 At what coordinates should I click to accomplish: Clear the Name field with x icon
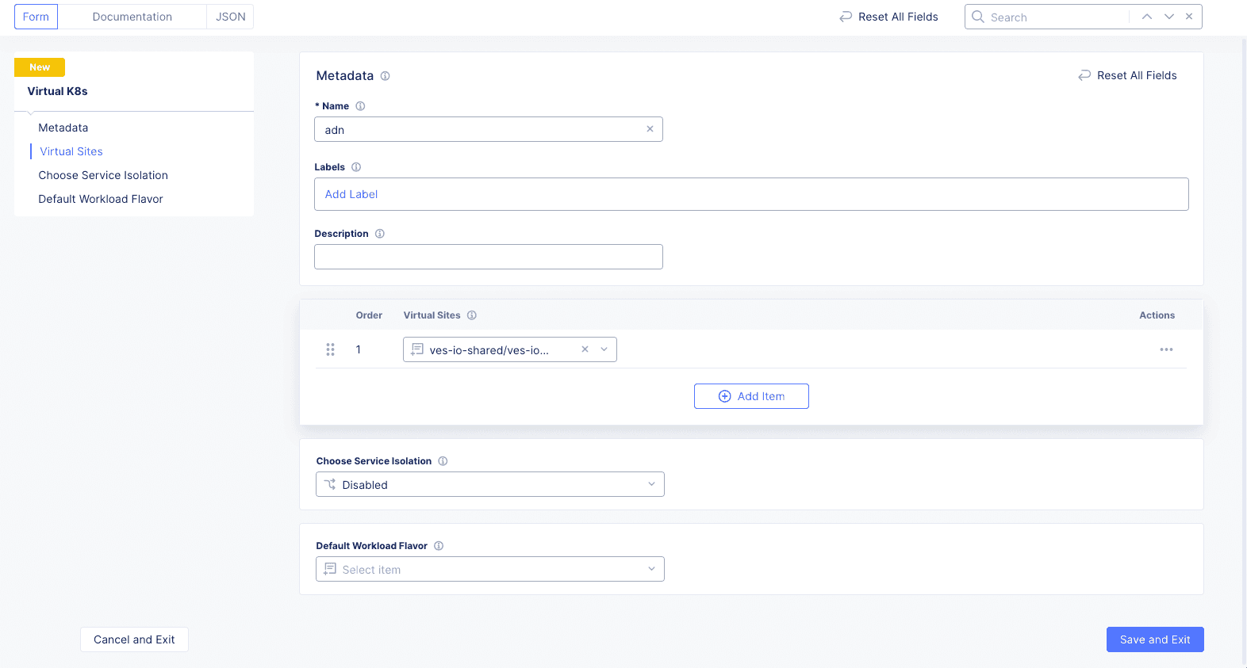pyautogui.click(x=650, y=129)
